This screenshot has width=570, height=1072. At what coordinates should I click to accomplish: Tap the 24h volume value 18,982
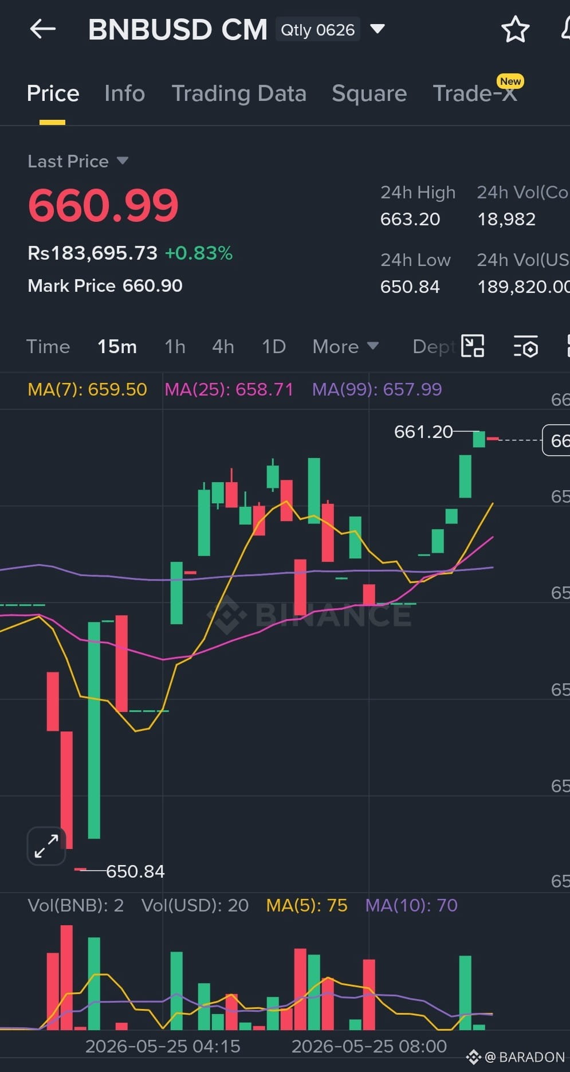(x=506, y=219)
